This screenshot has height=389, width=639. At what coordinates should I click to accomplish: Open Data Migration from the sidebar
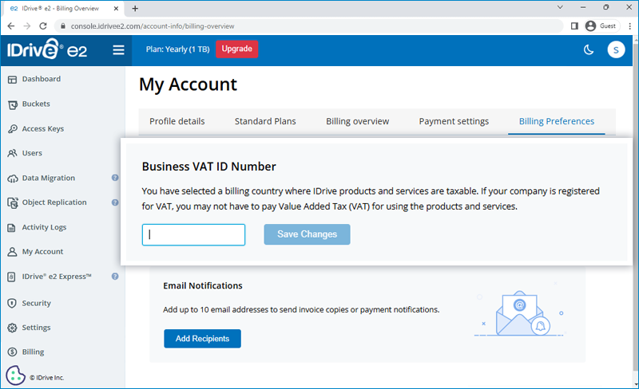(49, 178)
